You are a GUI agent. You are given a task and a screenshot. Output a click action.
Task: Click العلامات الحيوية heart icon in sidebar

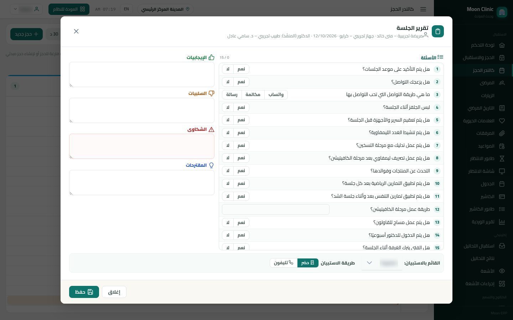point(502,121)
